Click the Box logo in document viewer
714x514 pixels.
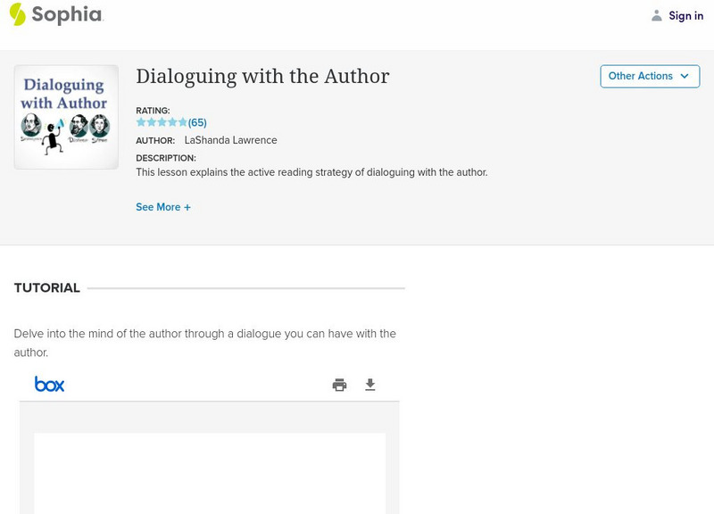click(50, 385)
